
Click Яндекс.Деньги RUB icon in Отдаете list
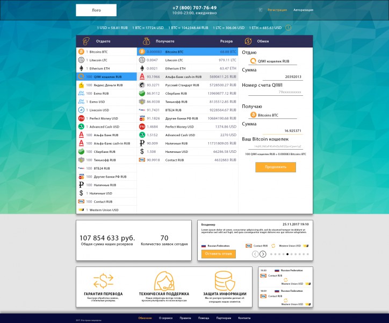pos(81,85)
